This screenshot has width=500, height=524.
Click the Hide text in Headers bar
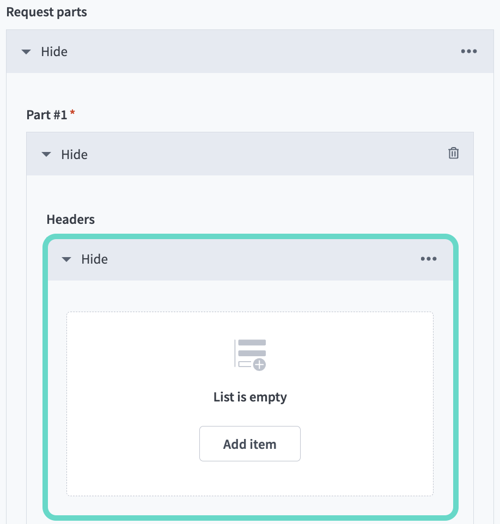click(x=95, y=259)
